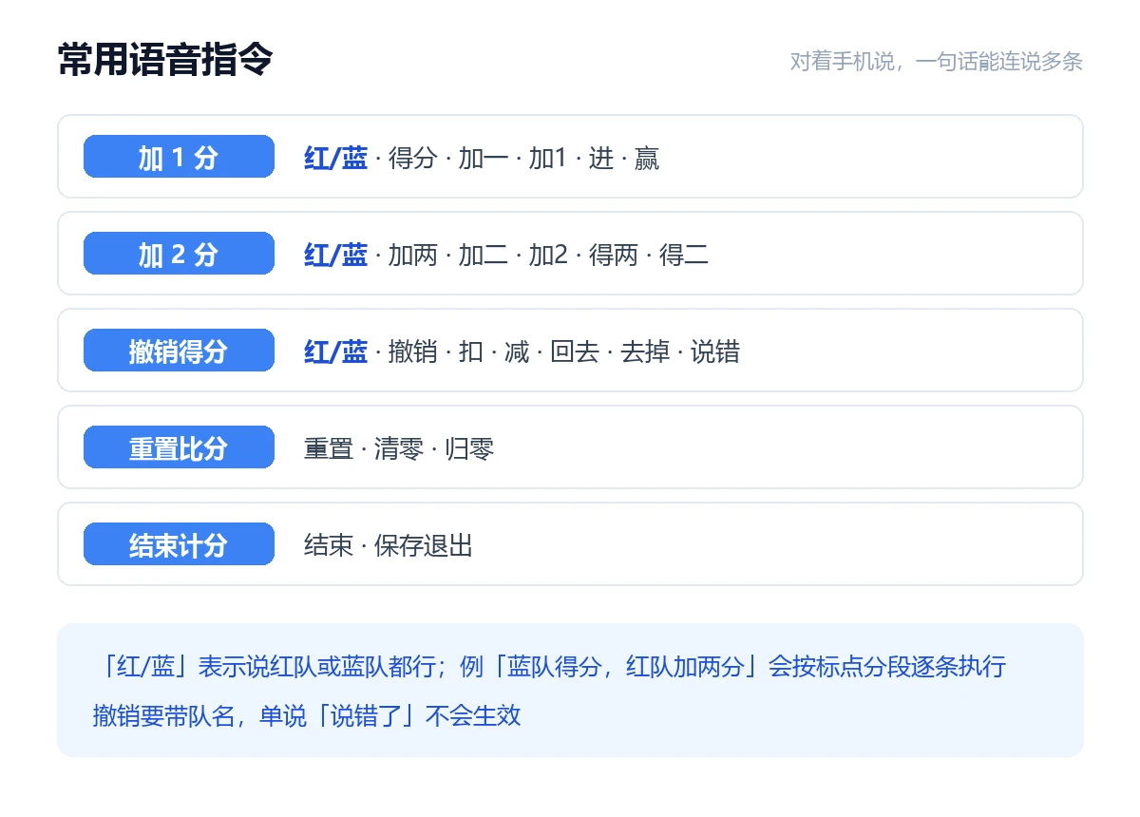1140x817 pixels.
Task: Click the phrase "回去"
Action: point(575,351)
